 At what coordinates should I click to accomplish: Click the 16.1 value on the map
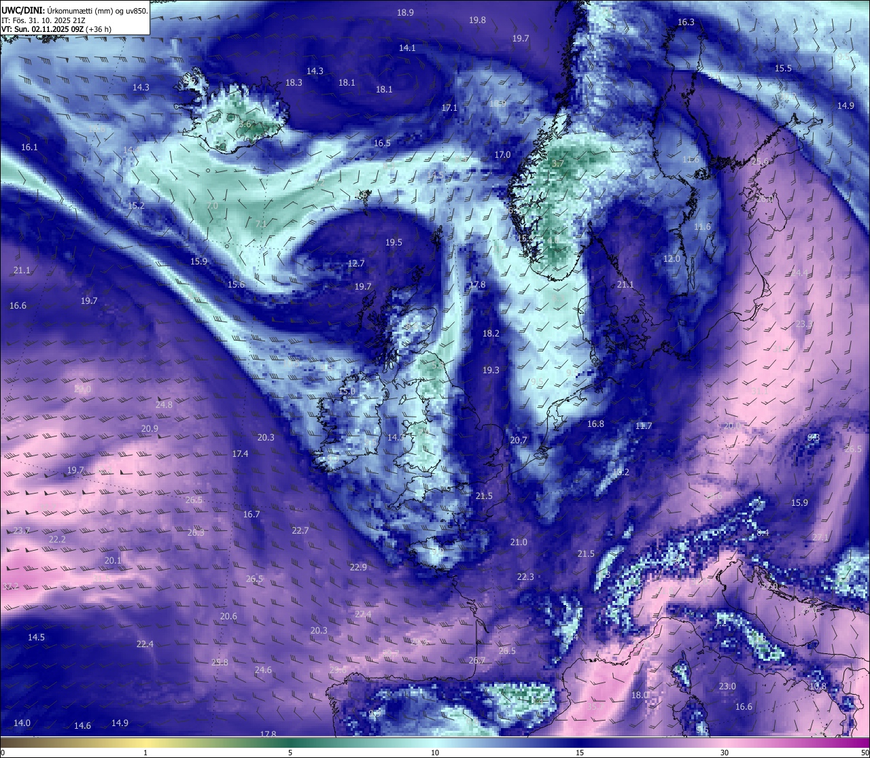click(x=29, y=148)
